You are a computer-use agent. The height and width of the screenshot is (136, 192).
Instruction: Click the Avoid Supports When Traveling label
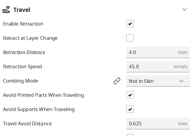(x=39, y=109)
